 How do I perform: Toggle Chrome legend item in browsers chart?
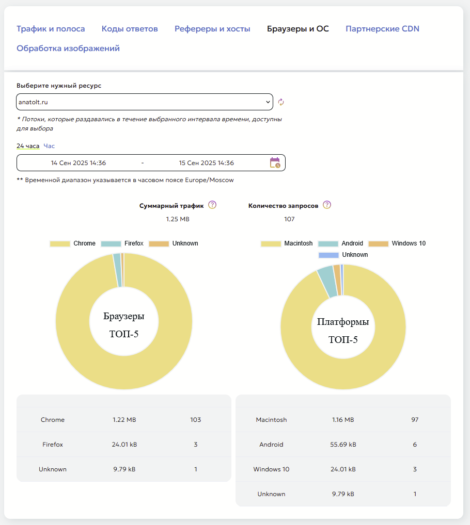click(x=73, y=243)
